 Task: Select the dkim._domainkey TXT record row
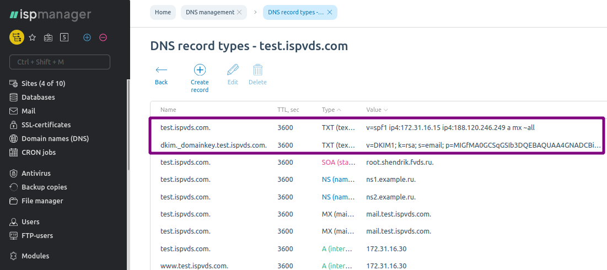tap(377, 145)
